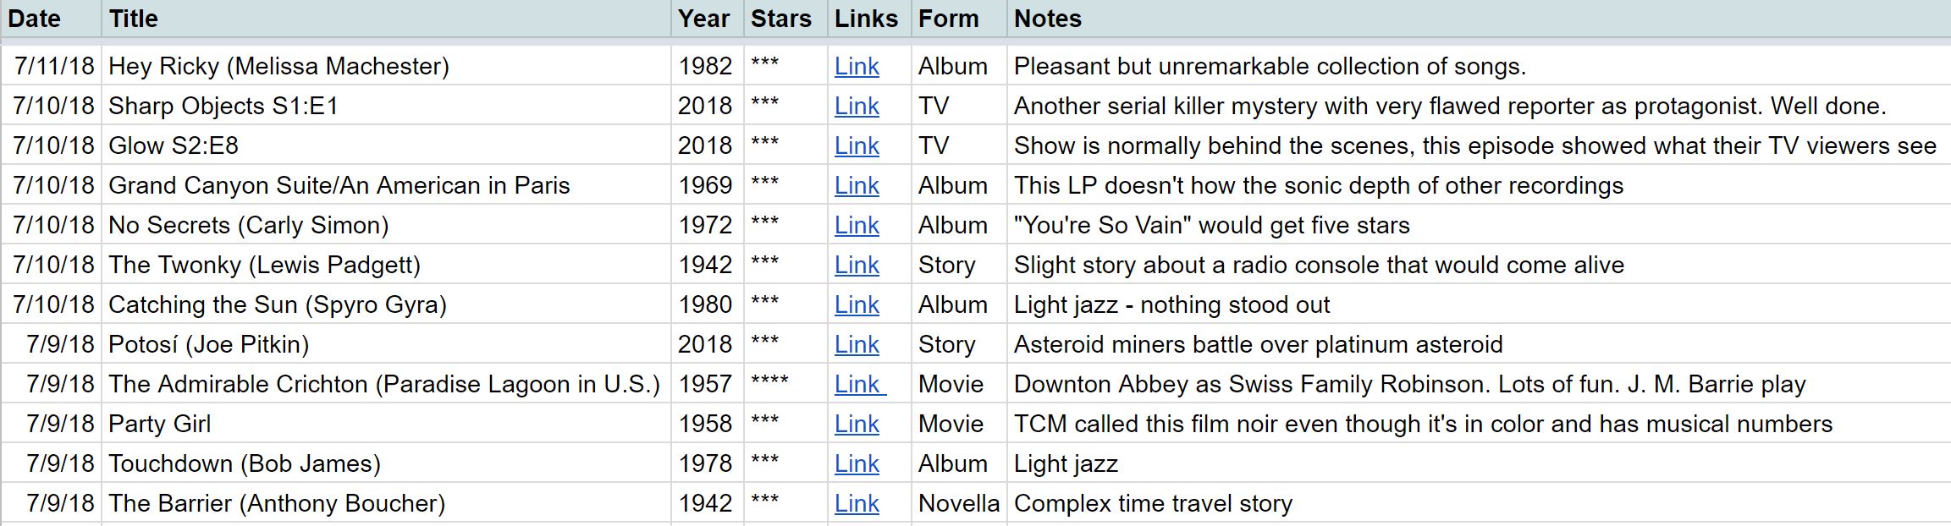The height and width of the screenshot is (526, 1951).
Task: Open the Link for Hey Ricky
Action: click(857, 66)
